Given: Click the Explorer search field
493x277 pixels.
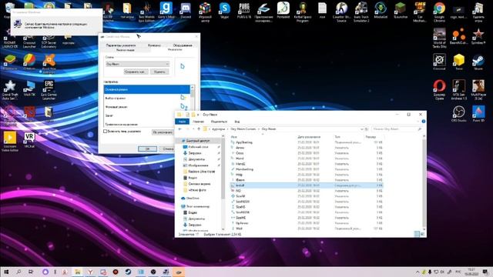Looking at the screenshot, I should [397, 129].
